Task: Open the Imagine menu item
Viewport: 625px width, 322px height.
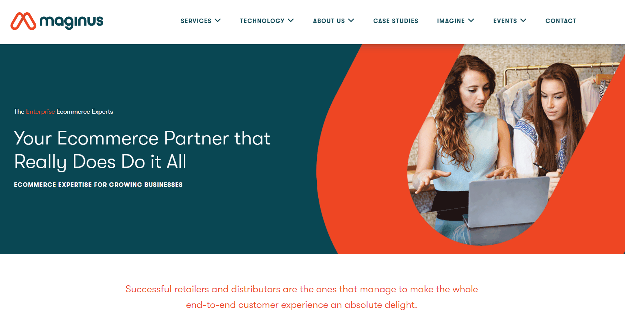Action: coord(451,21)
